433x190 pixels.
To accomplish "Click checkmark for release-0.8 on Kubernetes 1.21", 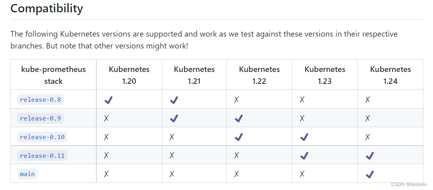I will (x=174, y=100).
